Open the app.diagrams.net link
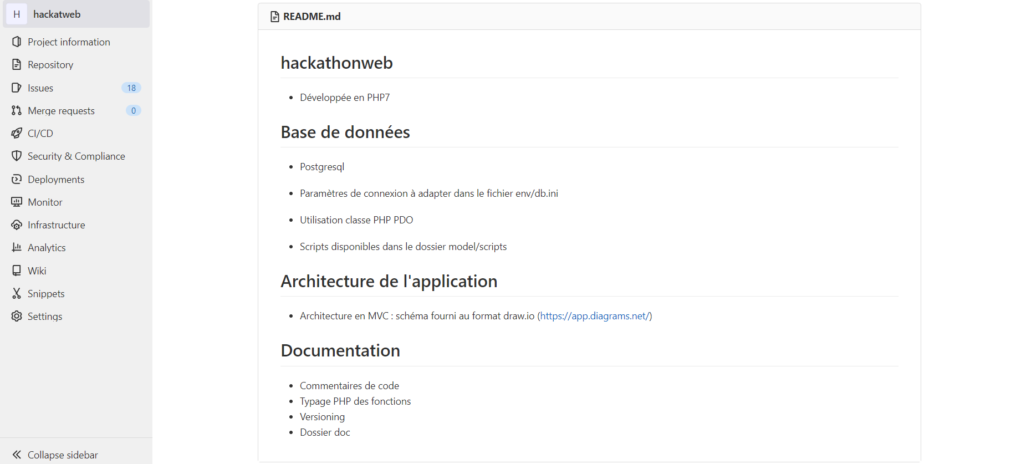 point(594,316)
